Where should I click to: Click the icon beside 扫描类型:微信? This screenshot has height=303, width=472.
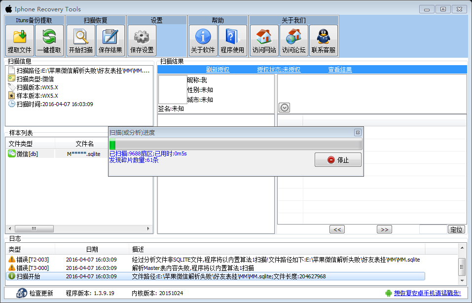pos(11,79)
